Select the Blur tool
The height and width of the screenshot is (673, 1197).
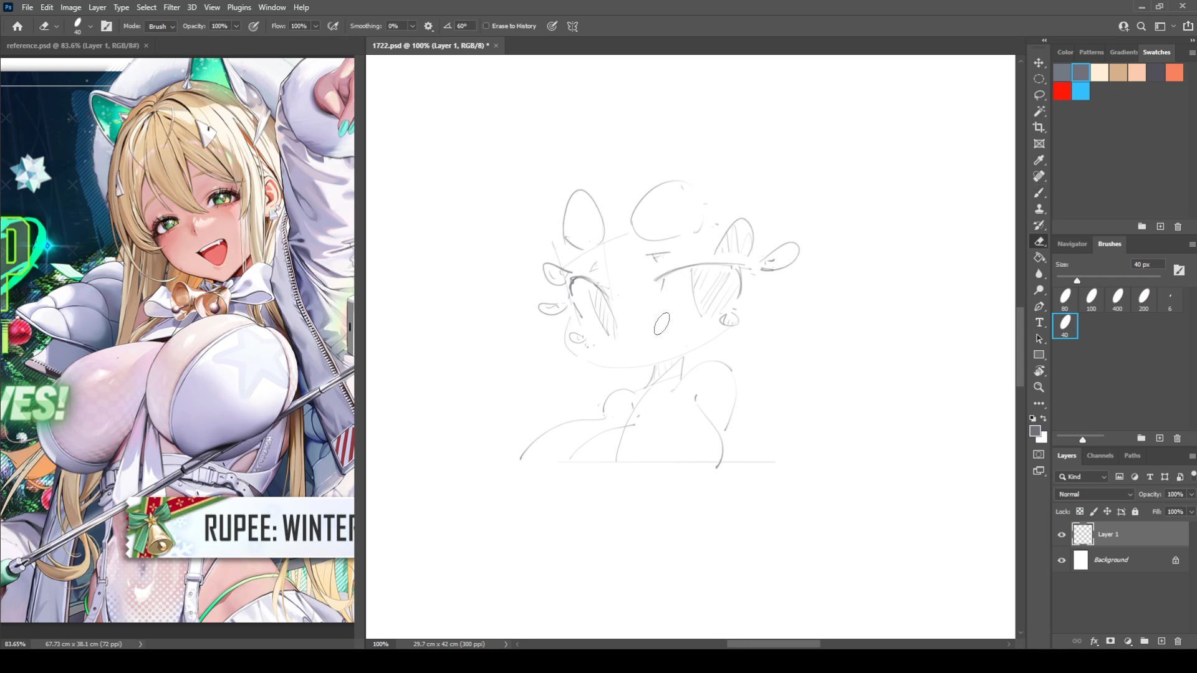[1039, 274]
